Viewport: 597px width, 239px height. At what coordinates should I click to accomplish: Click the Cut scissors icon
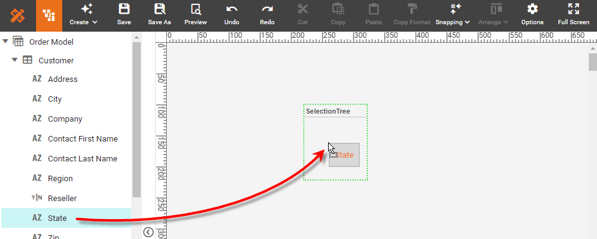[x=303, y=9]
